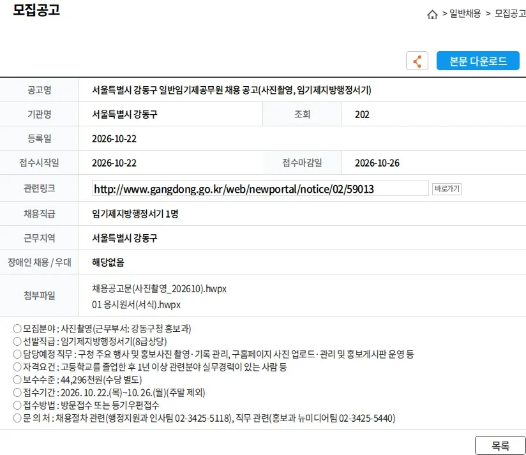Click 접수마감일 date 2026-10-26
The width and height of the screenshot is (526, 455).
(x=377, y=163)
